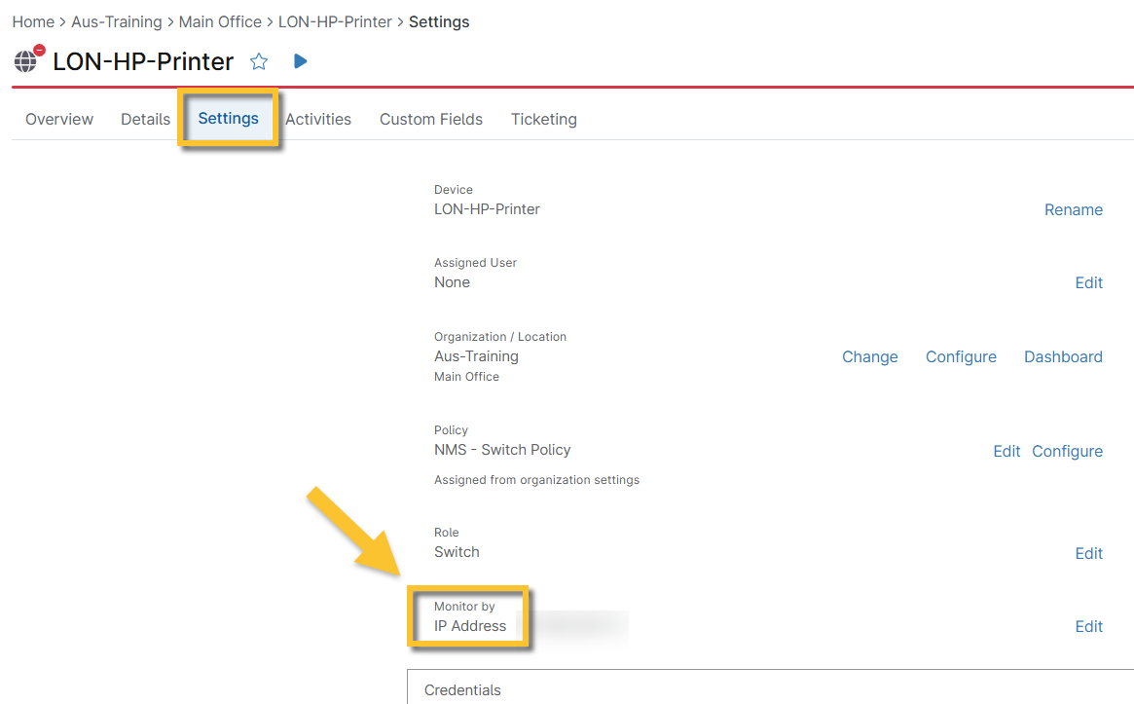Click Configure next to Policy
1134x704 pixels.
(x=1067, y=451)
